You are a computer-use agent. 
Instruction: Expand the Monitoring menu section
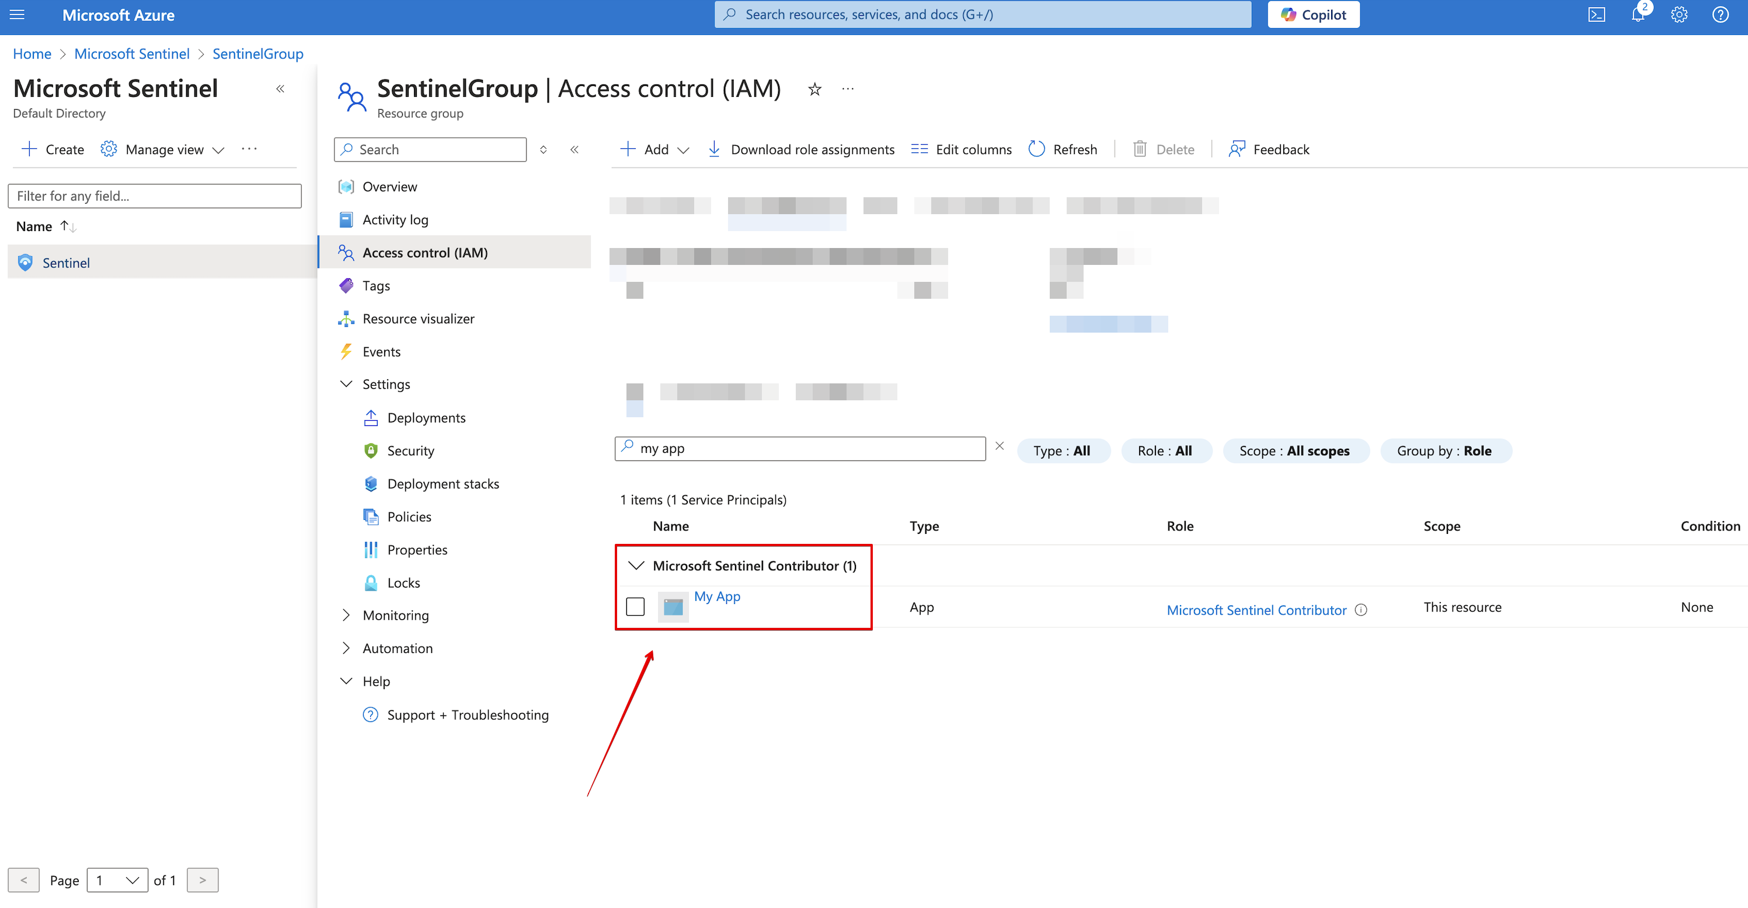[x=347, y=615]
